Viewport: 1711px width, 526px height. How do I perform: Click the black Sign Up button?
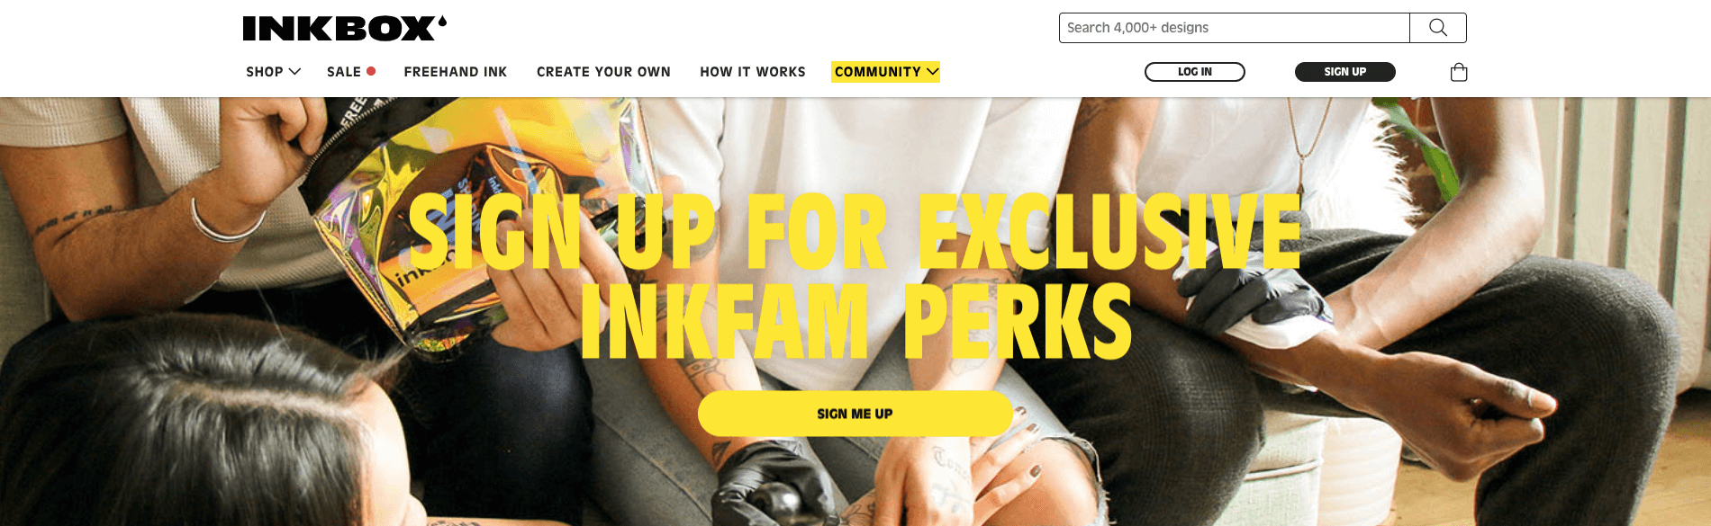click(1345, 72)
